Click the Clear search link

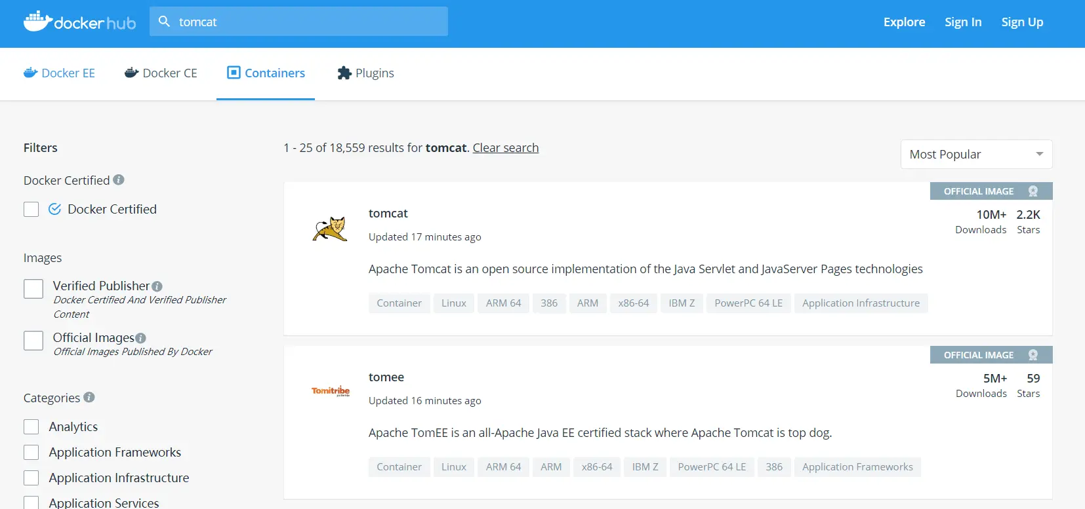506,148
